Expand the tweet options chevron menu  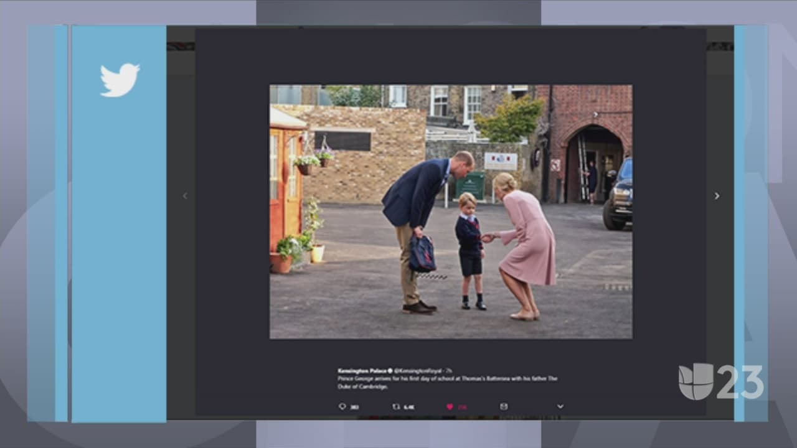coord(560,406)
